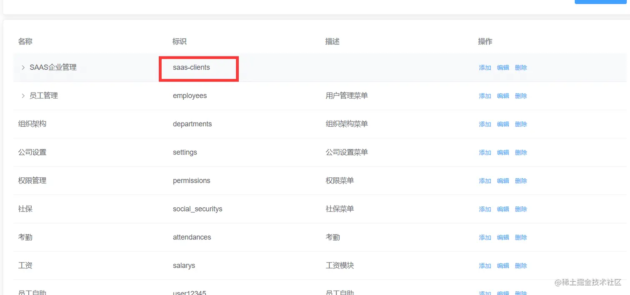Click the 名称 column header
630x295 pixels.
click(x=25, y=41)
